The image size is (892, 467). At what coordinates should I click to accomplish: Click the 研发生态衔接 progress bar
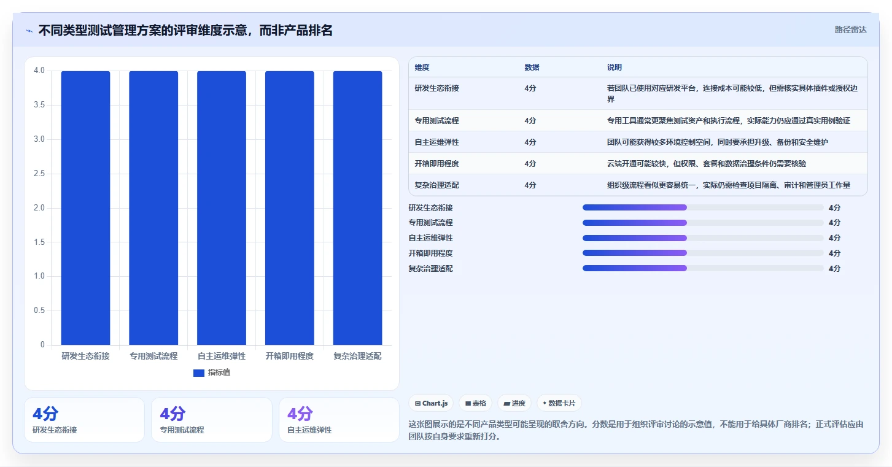tap(703, 207)
